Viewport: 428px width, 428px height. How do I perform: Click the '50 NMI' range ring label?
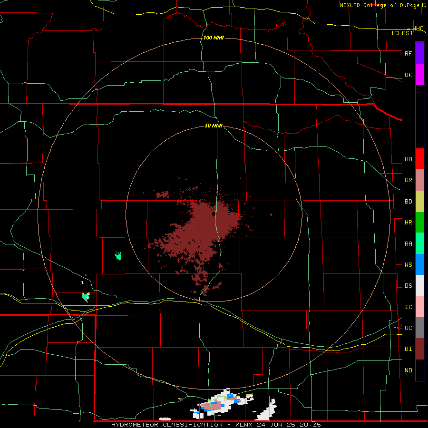tap(214, 126)
